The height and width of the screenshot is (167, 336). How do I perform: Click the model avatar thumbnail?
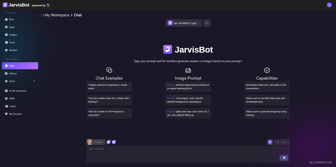pos(89,142)
